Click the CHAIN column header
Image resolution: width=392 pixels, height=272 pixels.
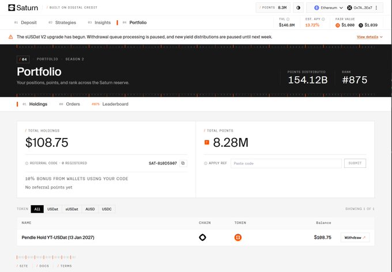coord(205,223)
